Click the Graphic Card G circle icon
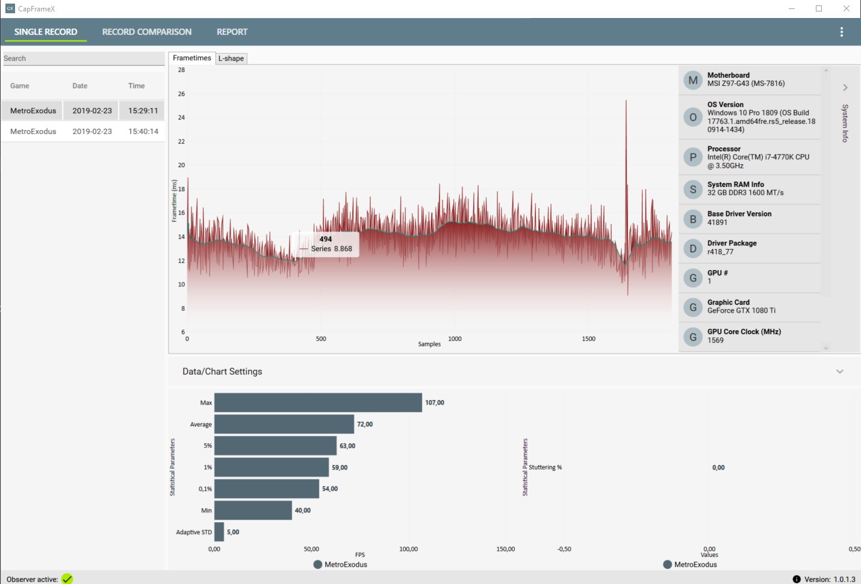The image size is (861, 584). (x=693, y=307)
